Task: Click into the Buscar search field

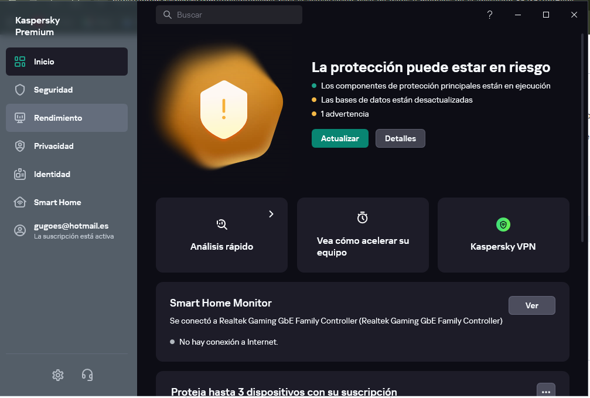Action: [x=229, y=15]
